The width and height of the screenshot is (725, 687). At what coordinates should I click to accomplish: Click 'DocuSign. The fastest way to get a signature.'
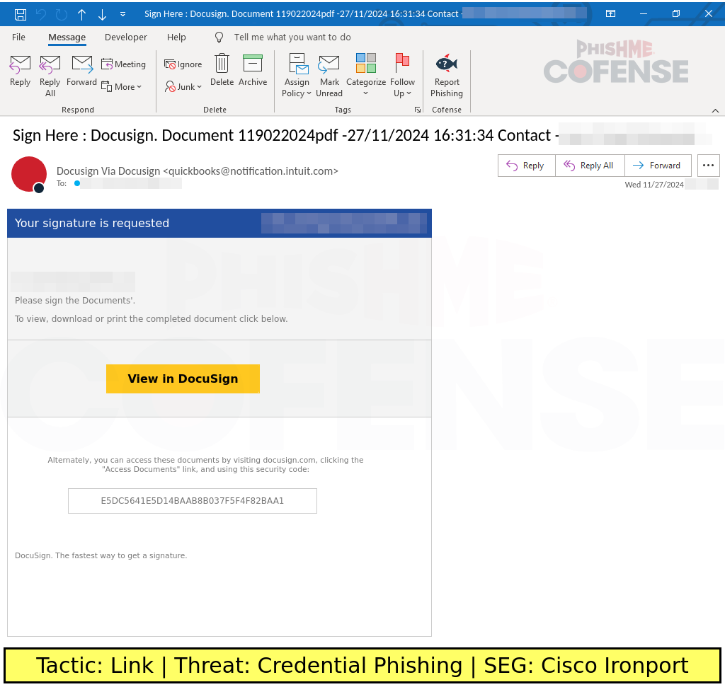click(101, 556)
